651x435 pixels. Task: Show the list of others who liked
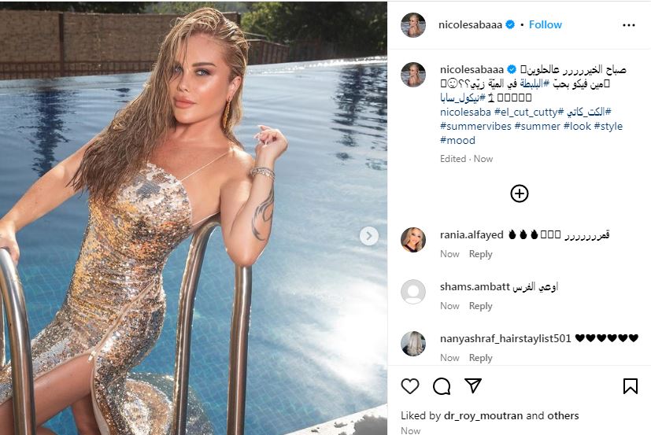pyautogui.click(x=563, y=415)
